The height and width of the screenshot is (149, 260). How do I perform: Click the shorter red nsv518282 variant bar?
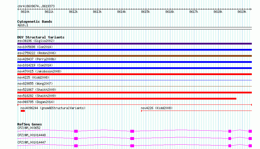[127, 99]
